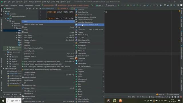
Task: Toggle the Project side tool window
Action: coord(1,12)
